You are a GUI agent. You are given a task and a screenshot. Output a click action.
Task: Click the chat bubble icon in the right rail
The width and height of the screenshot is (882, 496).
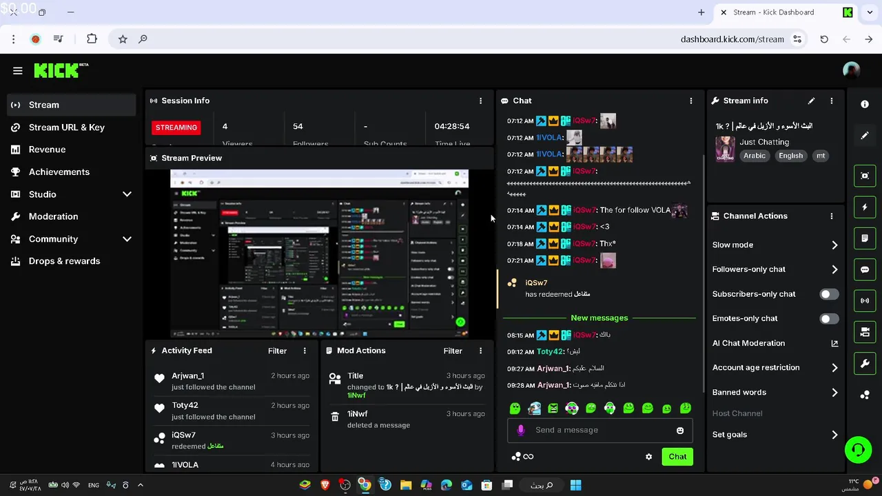865,269
